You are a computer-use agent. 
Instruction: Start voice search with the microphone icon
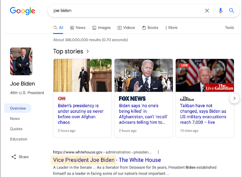point(221,10)
